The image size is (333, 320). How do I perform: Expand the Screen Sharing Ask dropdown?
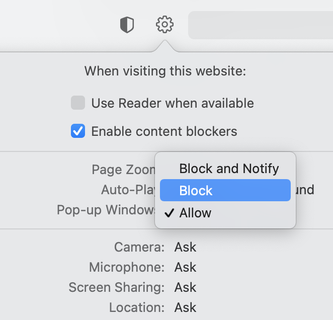point(185,287)
